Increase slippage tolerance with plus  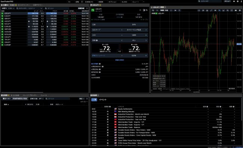[146, 56]
